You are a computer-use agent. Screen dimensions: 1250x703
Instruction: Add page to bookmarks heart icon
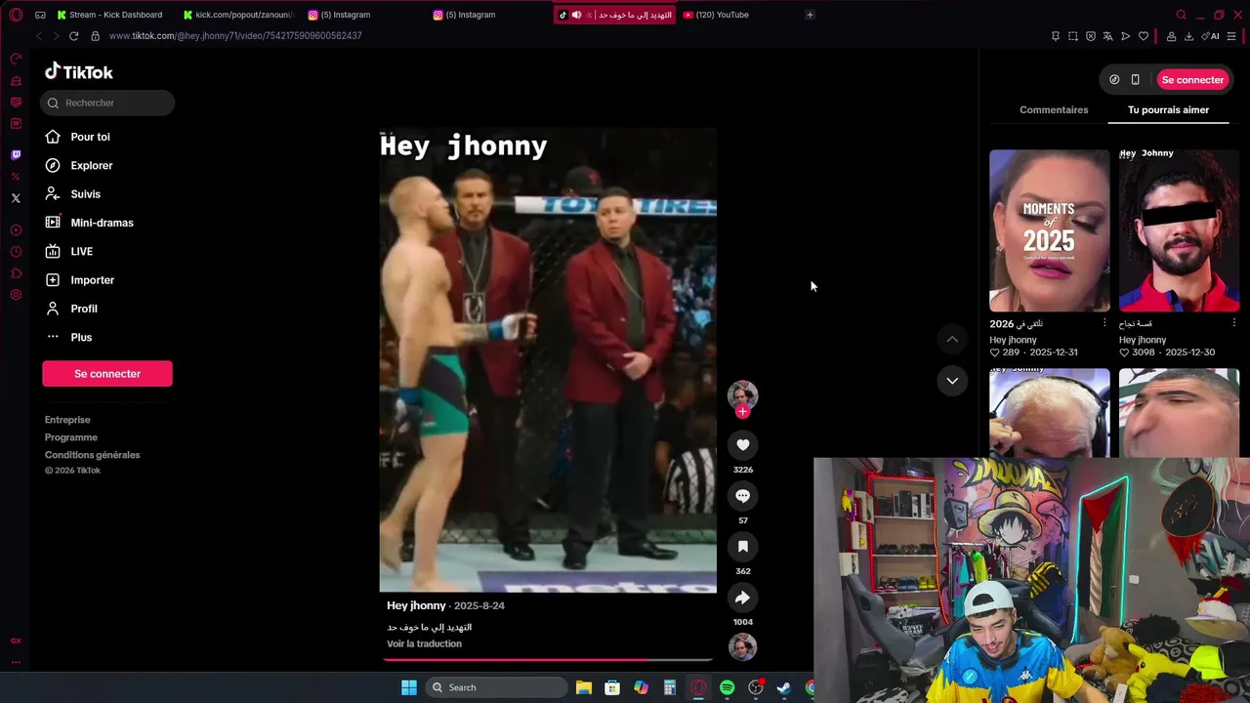1144,36
